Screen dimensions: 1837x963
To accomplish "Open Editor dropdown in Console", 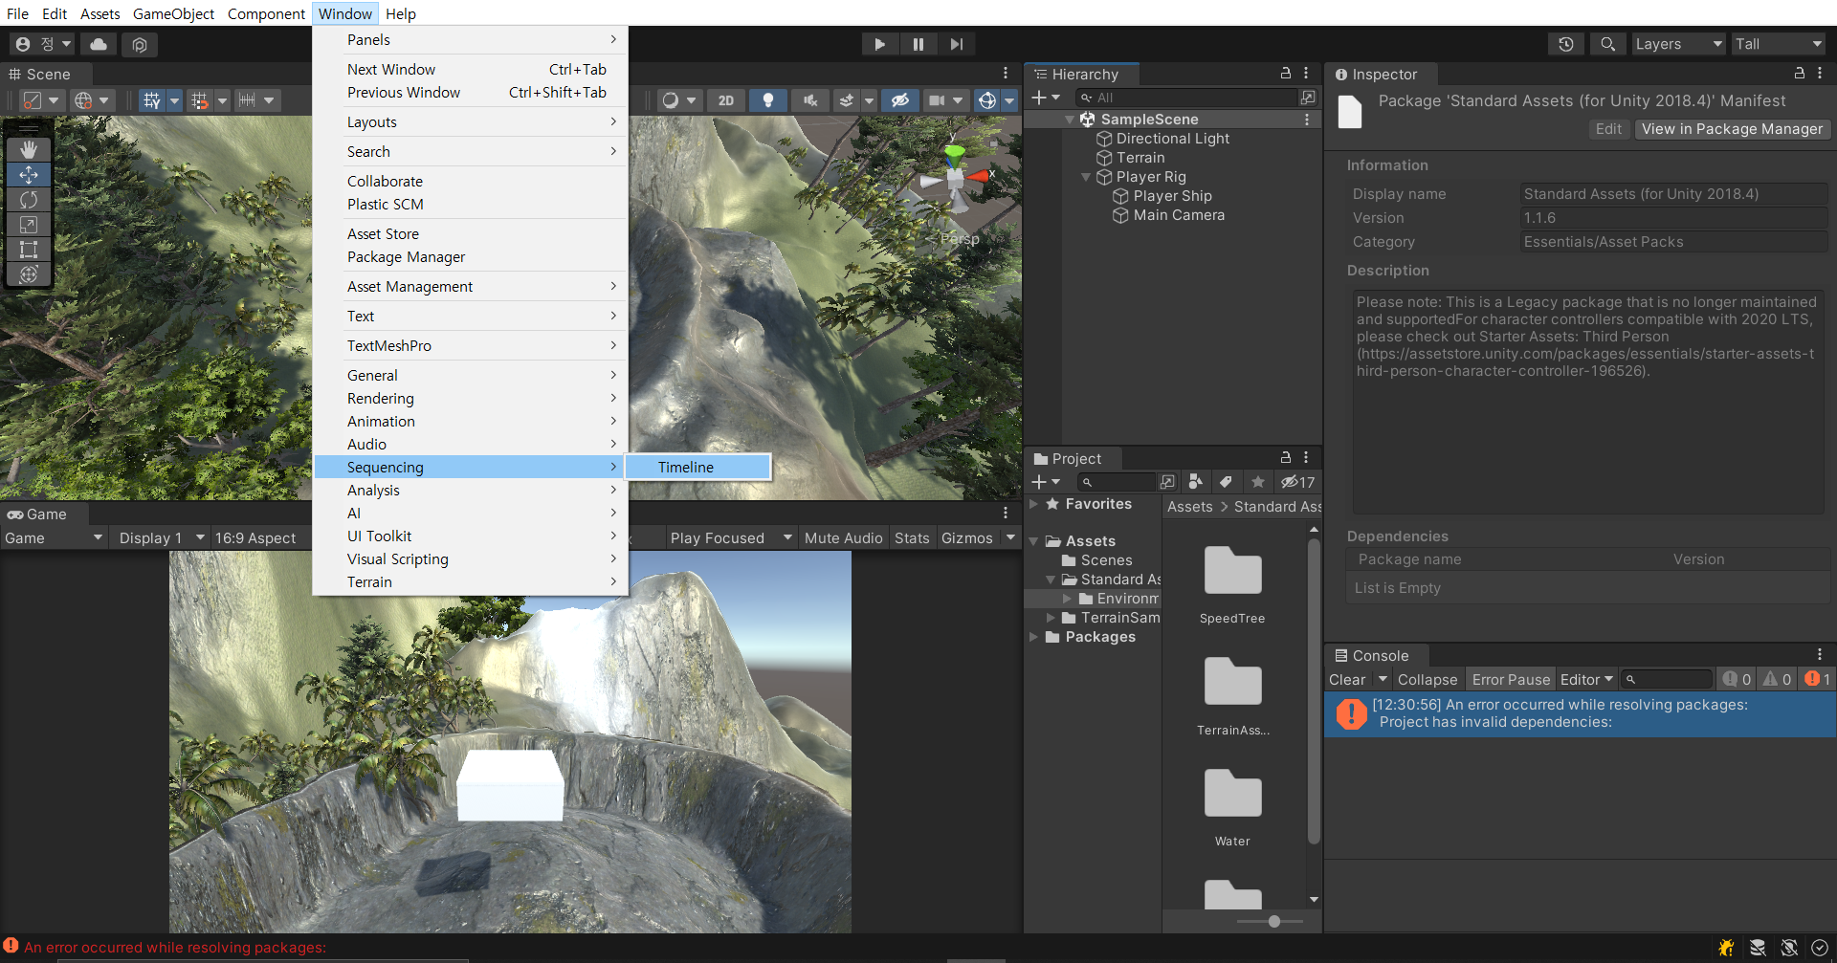I will 1586,679.
